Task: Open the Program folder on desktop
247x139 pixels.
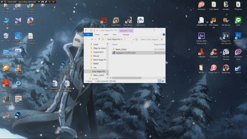Action: point(238,6)
